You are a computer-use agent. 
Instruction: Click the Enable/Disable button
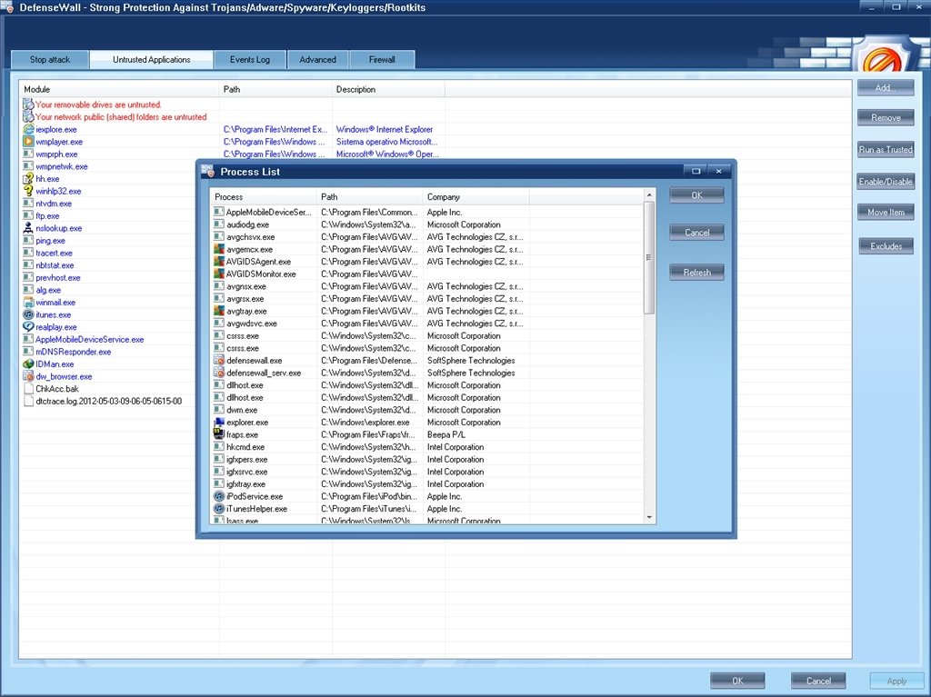tap(886, 182)
